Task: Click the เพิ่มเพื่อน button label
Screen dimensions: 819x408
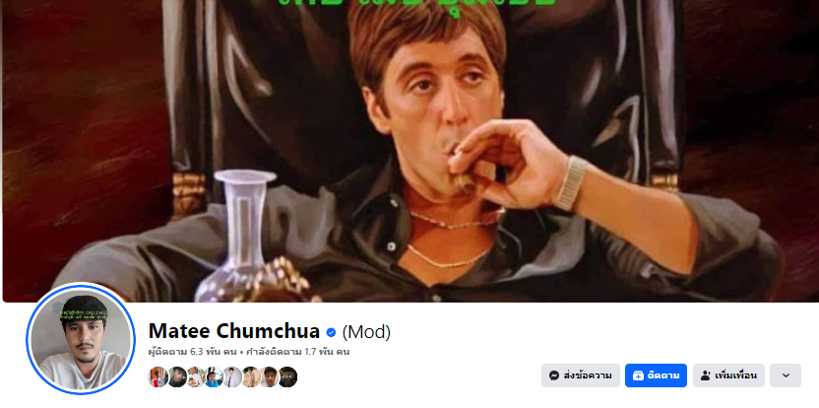Action: [x=736, y=375]
